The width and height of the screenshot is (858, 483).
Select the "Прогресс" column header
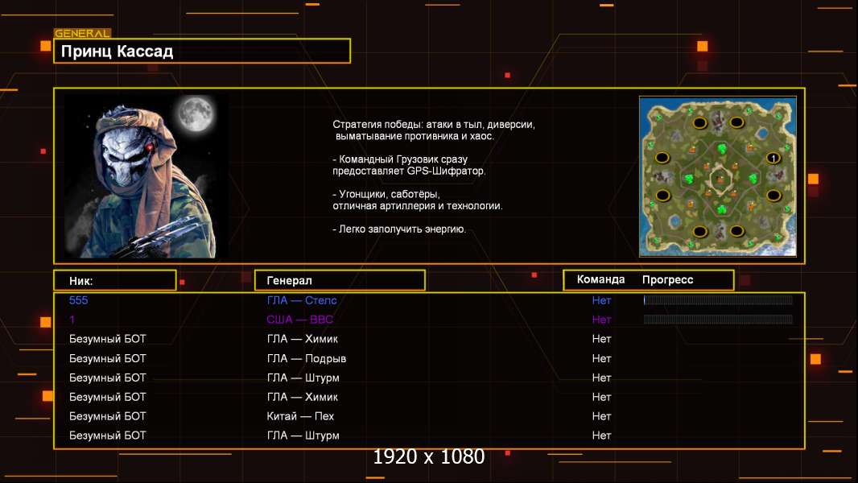click(667, 279)
